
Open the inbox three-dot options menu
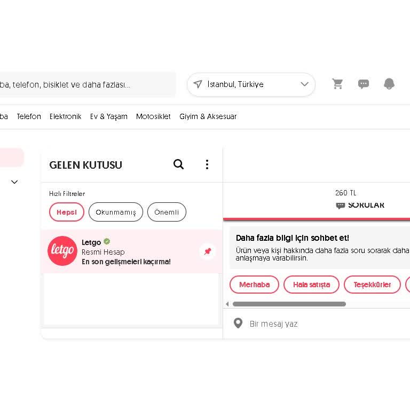tap(207, 164)
